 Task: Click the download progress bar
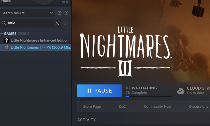(149, 96)
